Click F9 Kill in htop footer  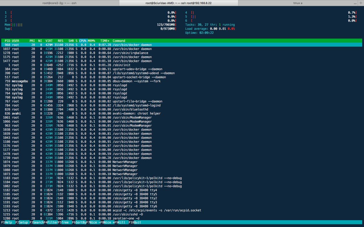pyautogui.click(x=121, y=222)
